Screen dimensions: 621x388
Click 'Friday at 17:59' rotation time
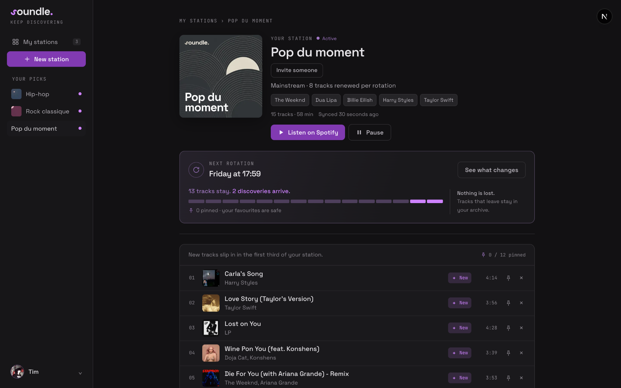pyautogui.click(x=235, y=174)
